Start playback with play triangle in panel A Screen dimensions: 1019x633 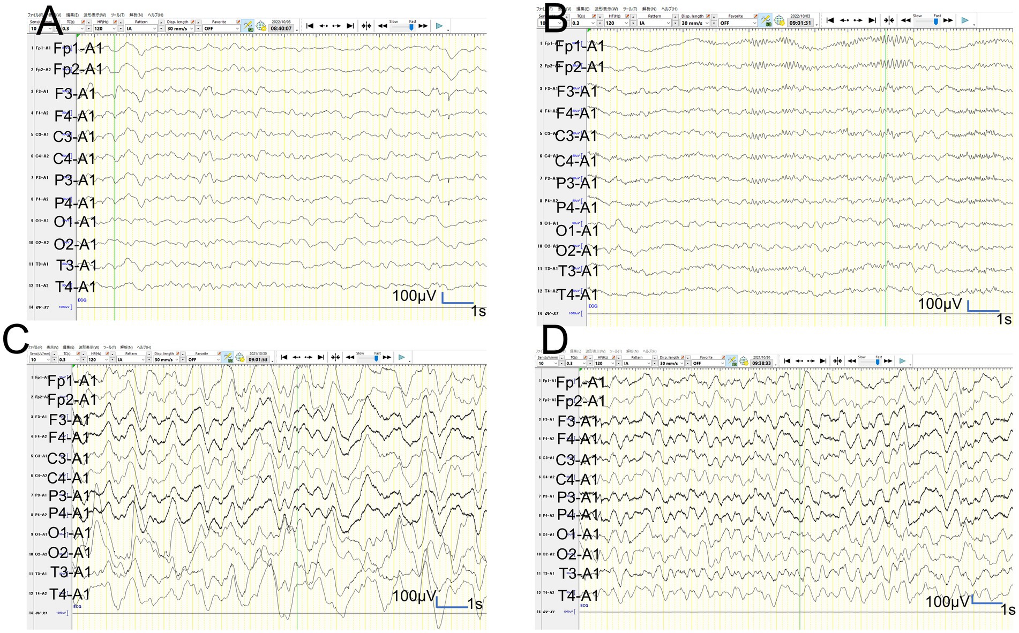439,26
